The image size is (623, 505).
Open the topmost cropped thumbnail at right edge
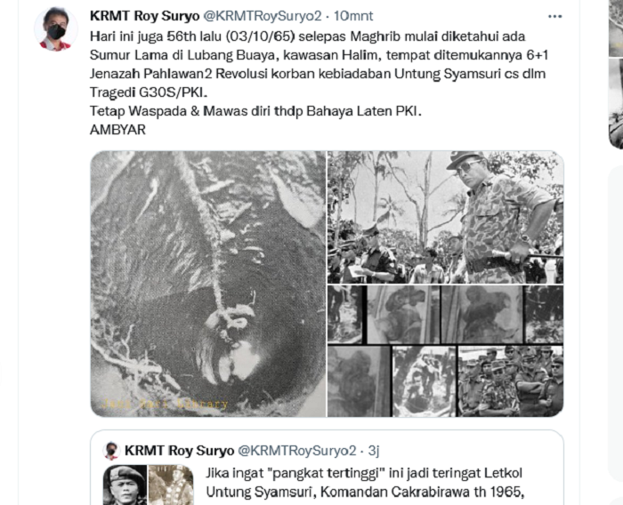click(616, 28)
